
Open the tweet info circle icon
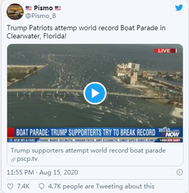tap(180, 172)
